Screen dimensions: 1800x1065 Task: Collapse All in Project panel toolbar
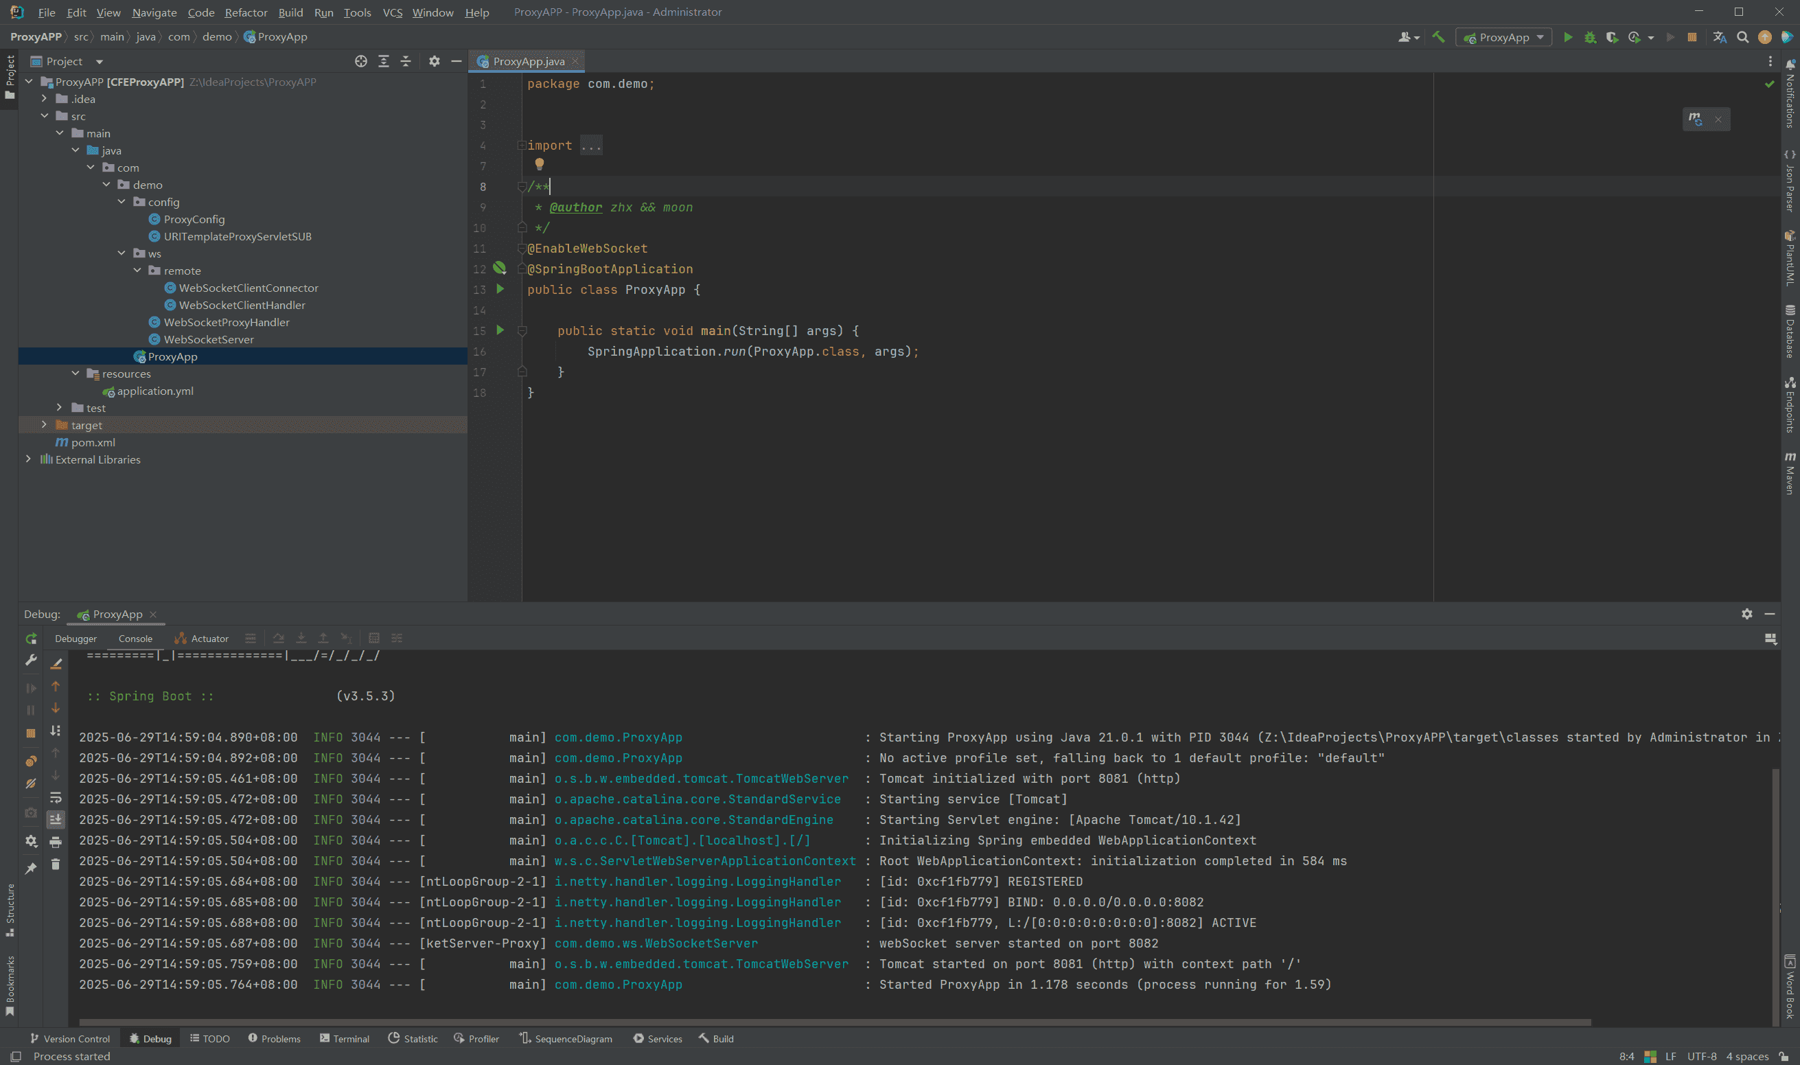click(405, 62)
